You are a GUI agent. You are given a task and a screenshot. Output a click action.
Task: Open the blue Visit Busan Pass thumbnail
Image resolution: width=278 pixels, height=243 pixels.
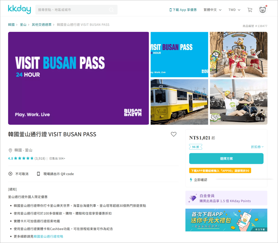pyautogui.click(x=179, y=54)
